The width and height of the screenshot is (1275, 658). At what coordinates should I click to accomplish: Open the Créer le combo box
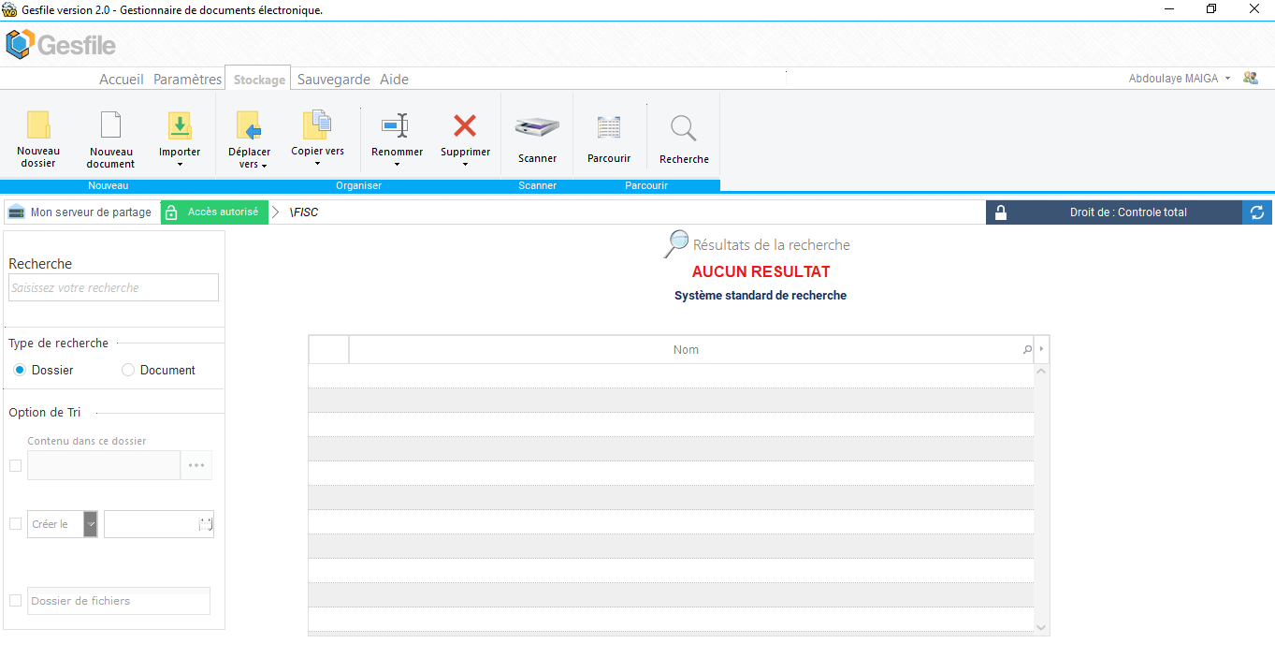coord(91,524)
